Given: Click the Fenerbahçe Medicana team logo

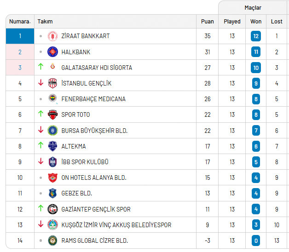Looking at the screenshot, I should coord(52,99).
